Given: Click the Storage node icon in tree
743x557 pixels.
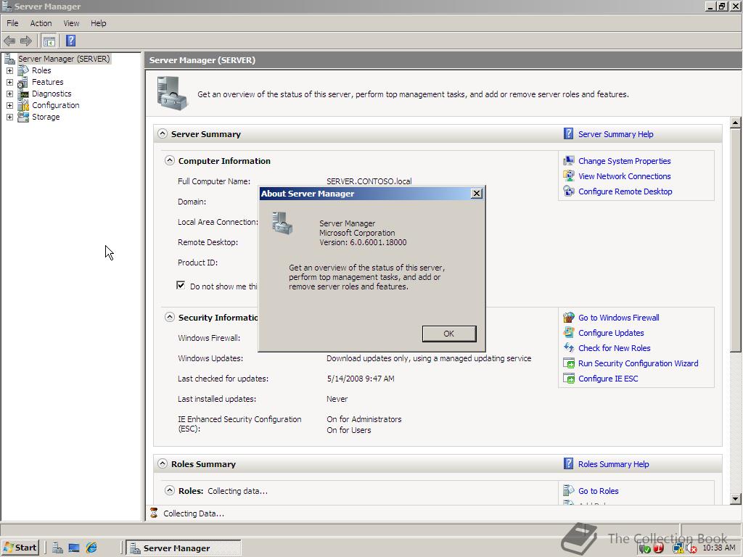Looking at the screenshot, I should tap(22, 117).
